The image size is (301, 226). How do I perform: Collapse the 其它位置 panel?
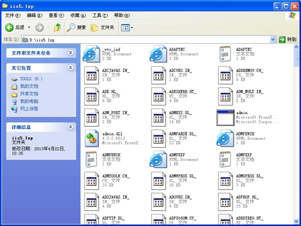click(70, 67)
